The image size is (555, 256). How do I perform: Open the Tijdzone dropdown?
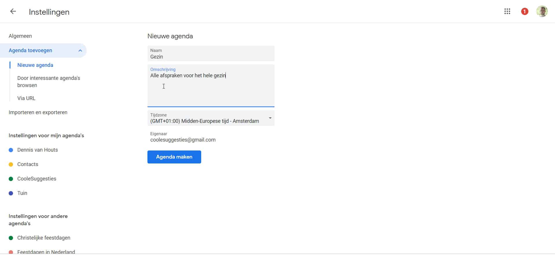[211, 118]
